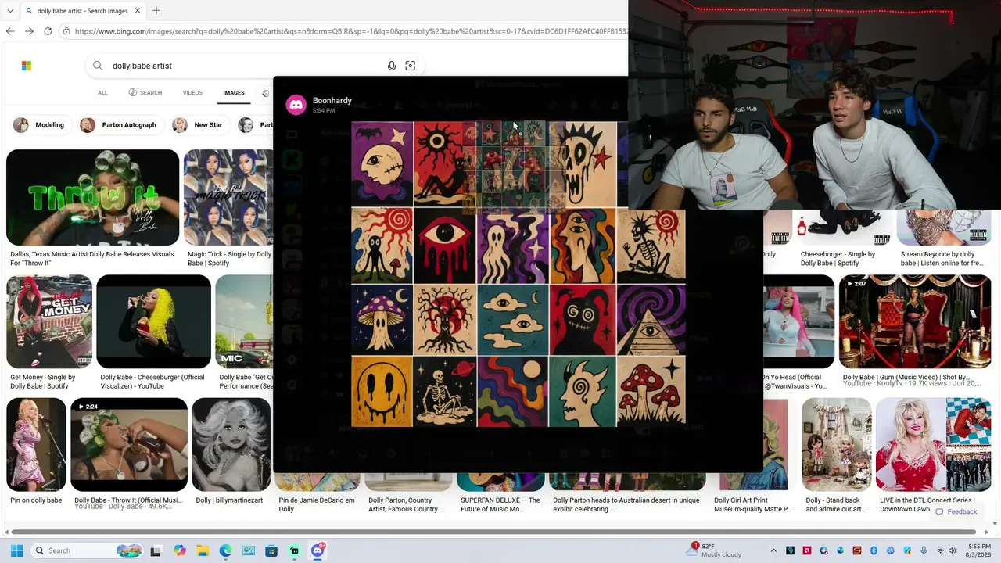Launch Copilot from the taskbar
1001x563 pixels.
(180, 550)
